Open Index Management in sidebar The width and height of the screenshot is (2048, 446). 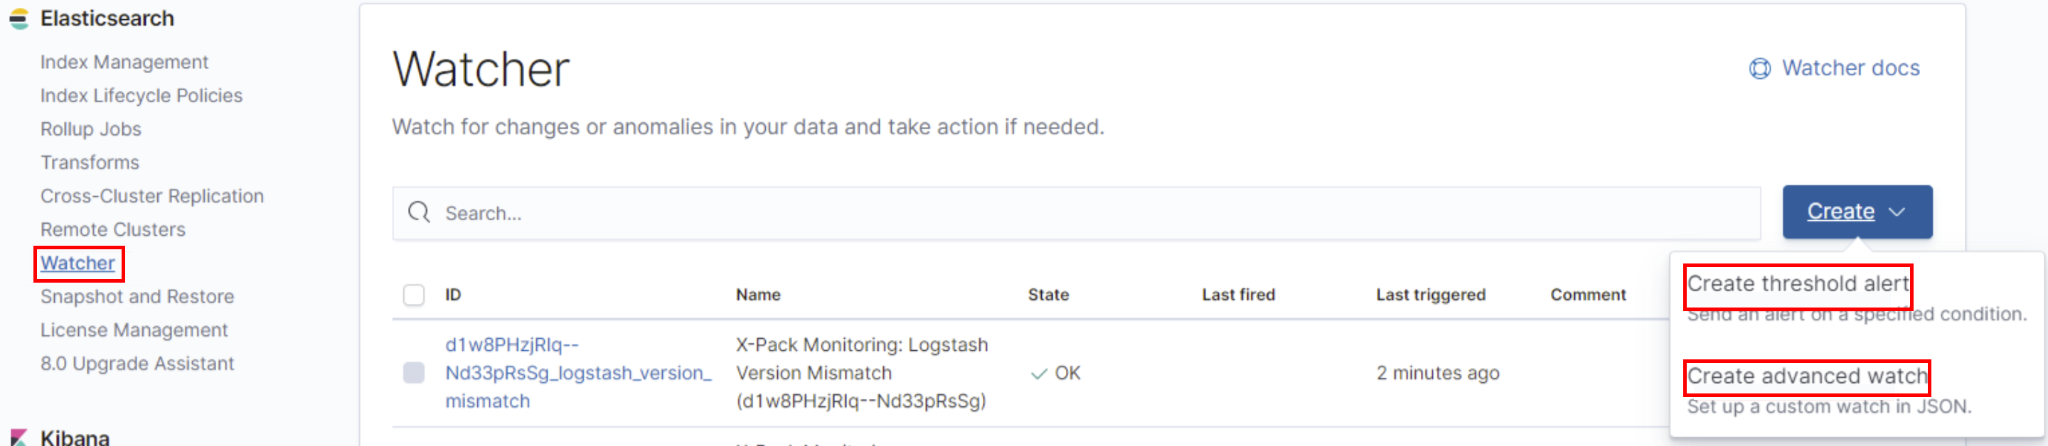tap(124, 62)
